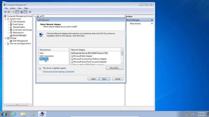Click the blue Help toolbar icon
The image size is (209, 117).
[x=22, y=12]
